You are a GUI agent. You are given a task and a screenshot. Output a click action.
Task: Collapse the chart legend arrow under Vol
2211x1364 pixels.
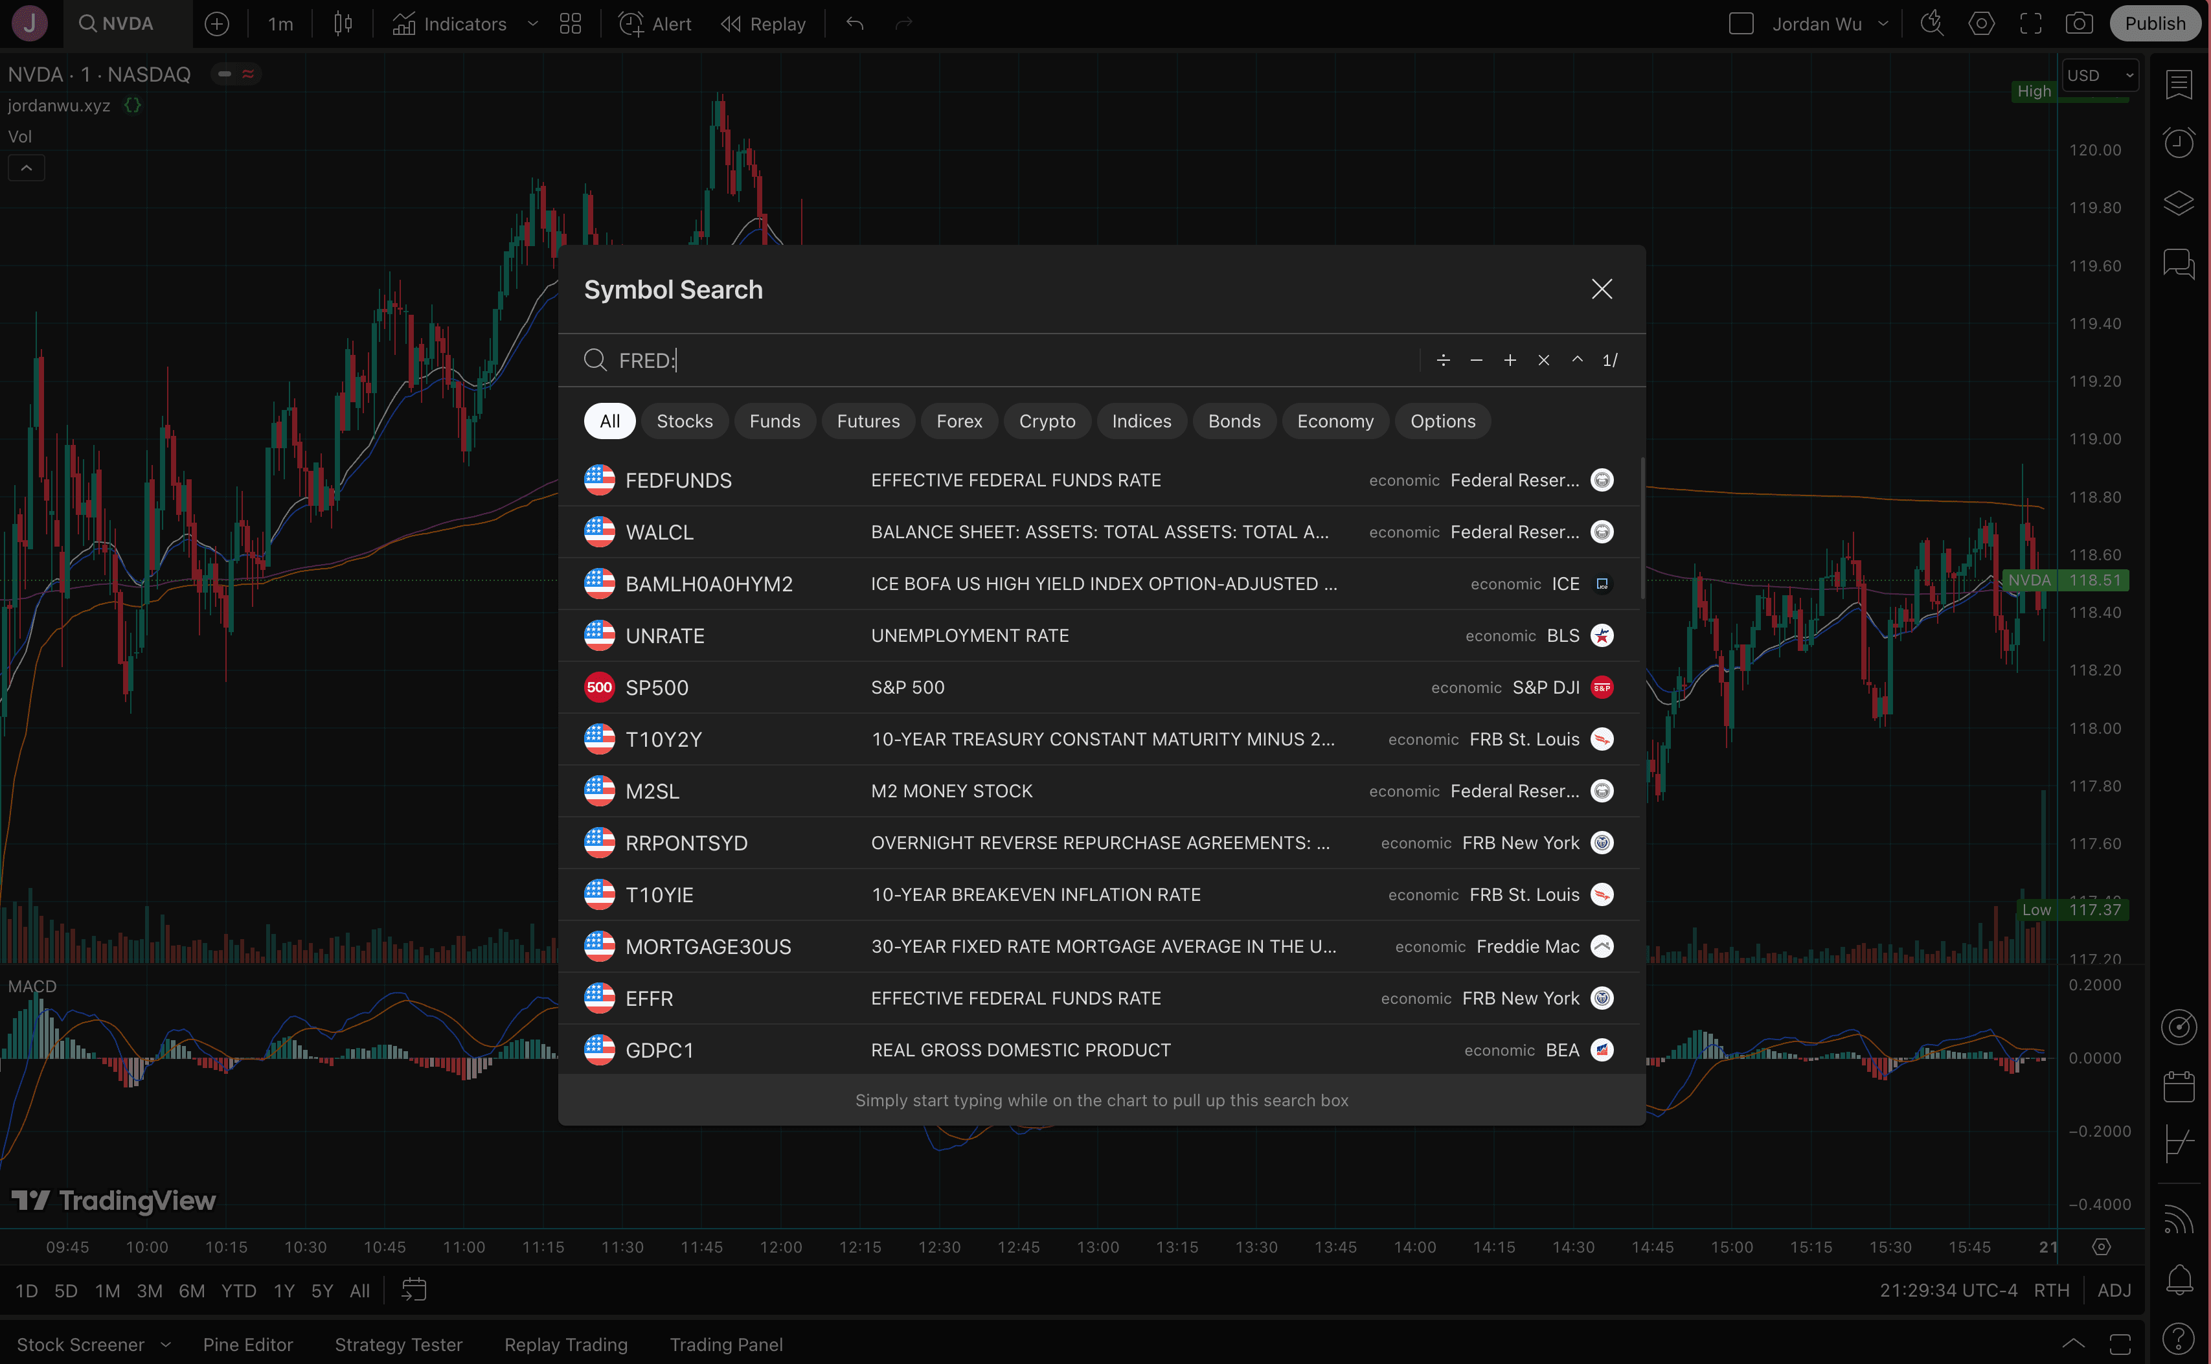tap(26, 168)
